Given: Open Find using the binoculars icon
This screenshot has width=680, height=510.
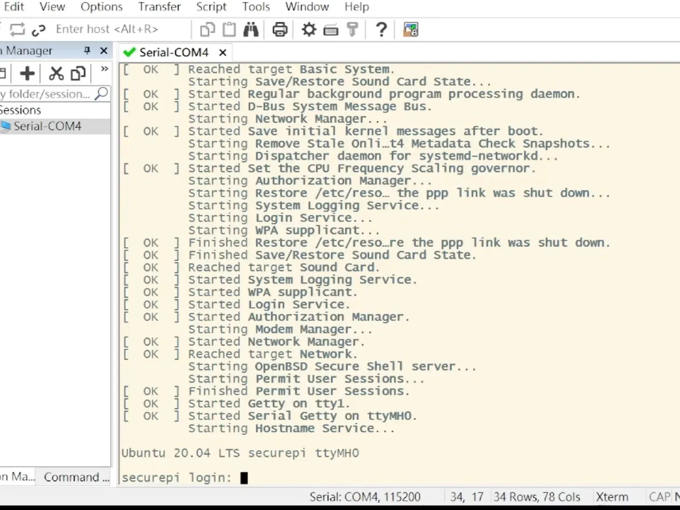Looking at the screenshot, I should coord(251,30).
